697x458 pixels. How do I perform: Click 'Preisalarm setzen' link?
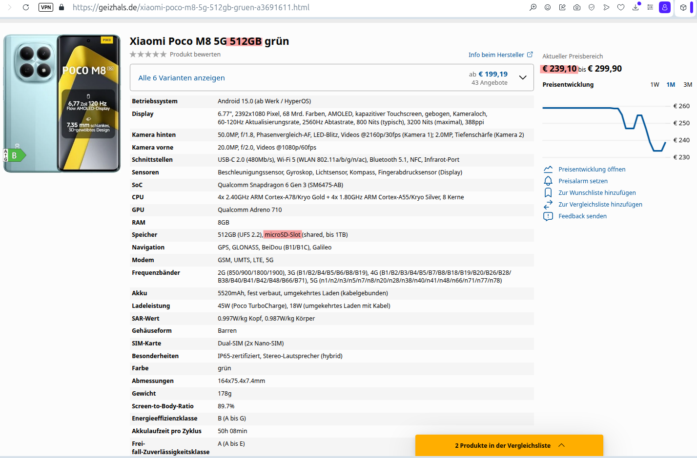coord(583,181)
